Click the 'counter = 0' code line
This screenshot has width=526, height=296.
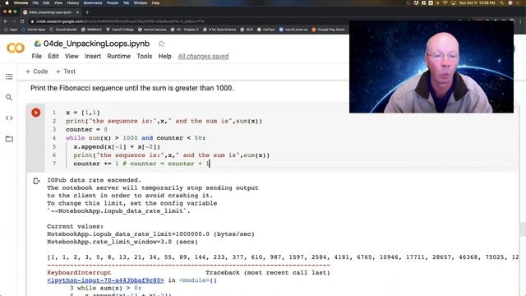(x=86, y=130)
